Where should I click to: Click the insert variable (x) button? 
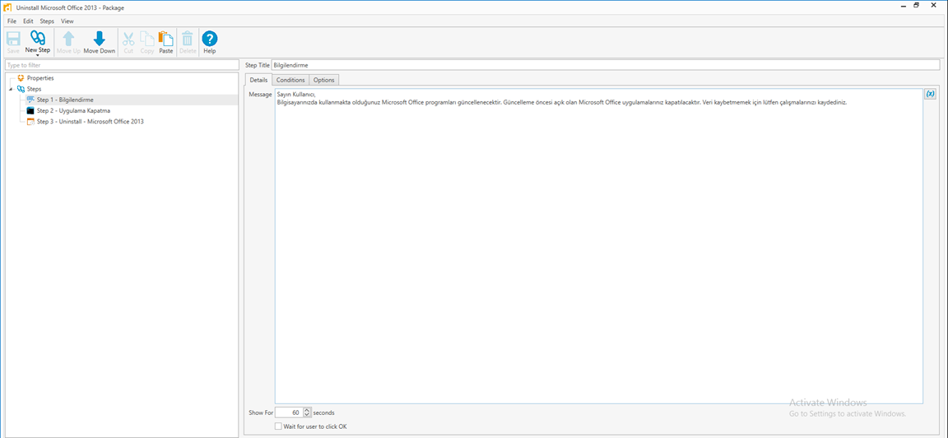point(931,94)
